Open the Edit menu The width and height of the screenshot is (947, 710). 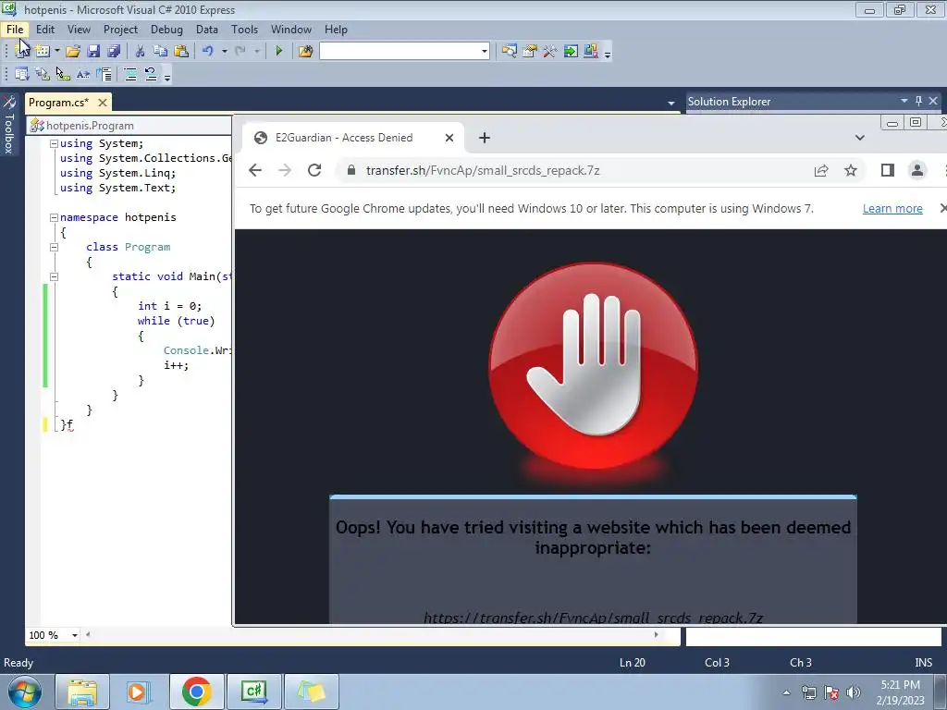click(x=45, y=29)
